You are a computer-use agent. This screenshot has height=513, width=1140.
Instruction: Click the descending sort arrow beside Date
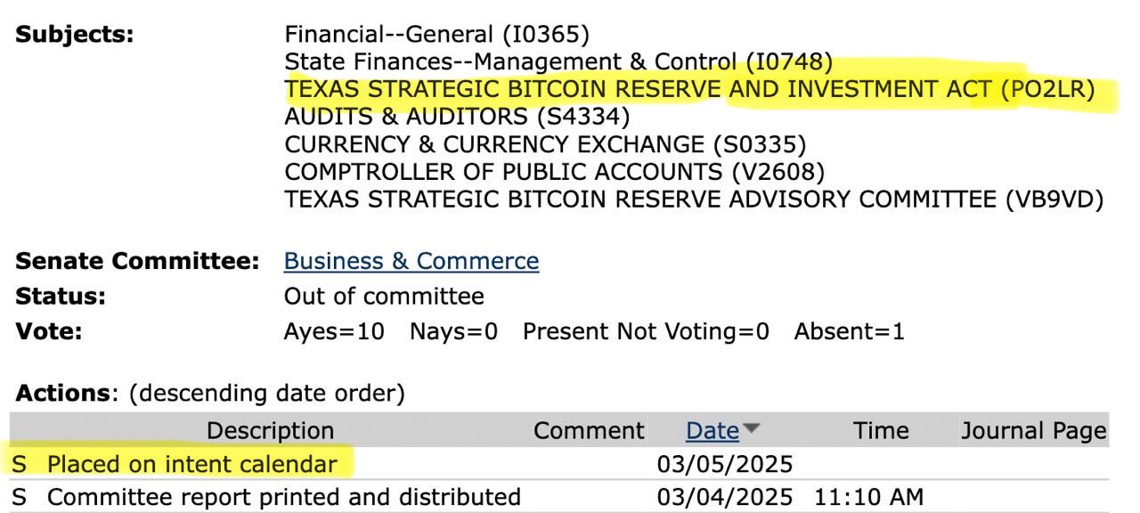752,429
